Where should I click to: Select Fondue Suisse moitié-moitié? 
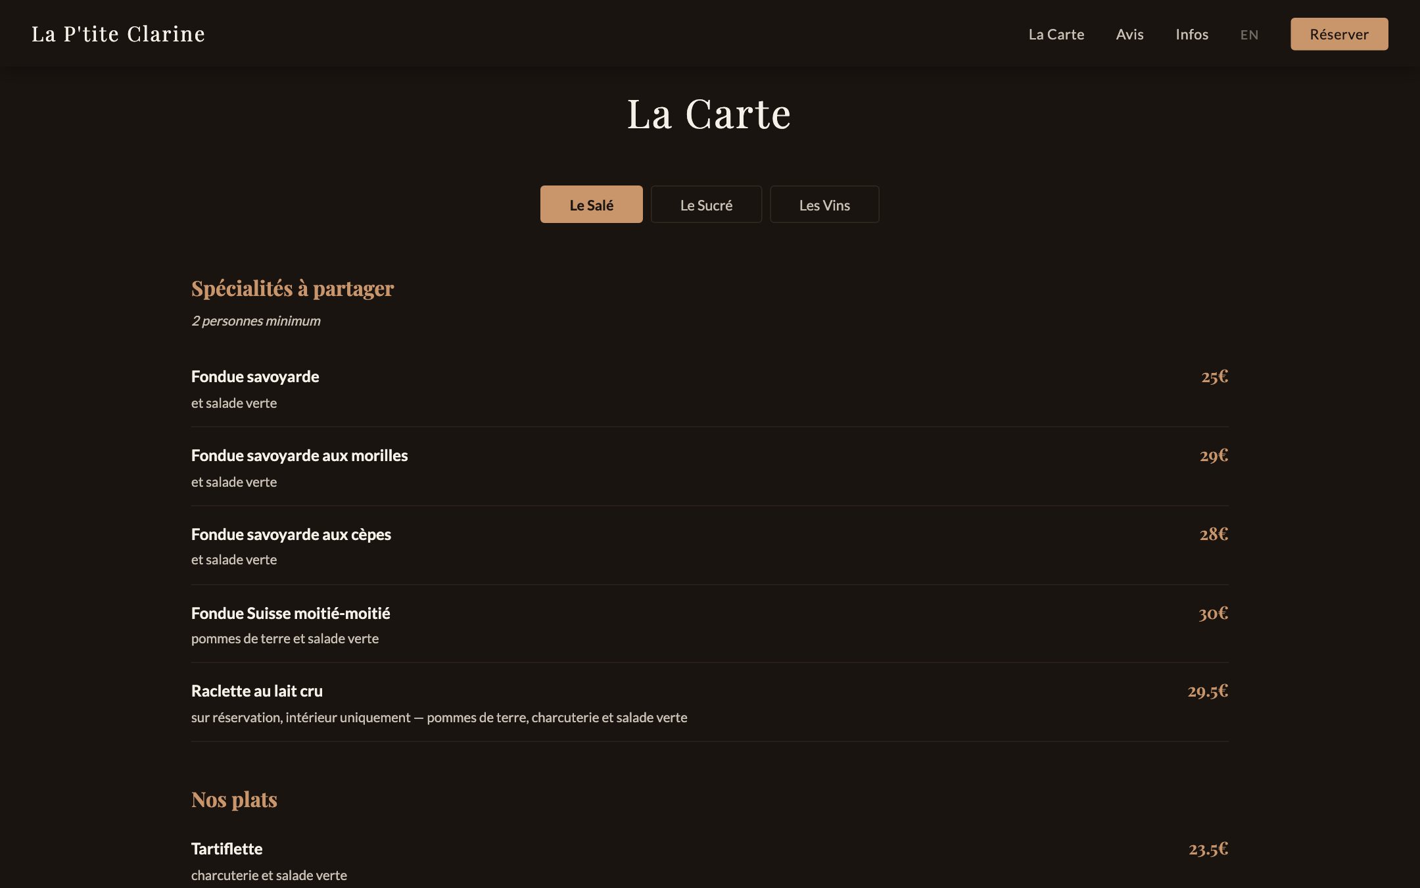click(x=291, y=613)
